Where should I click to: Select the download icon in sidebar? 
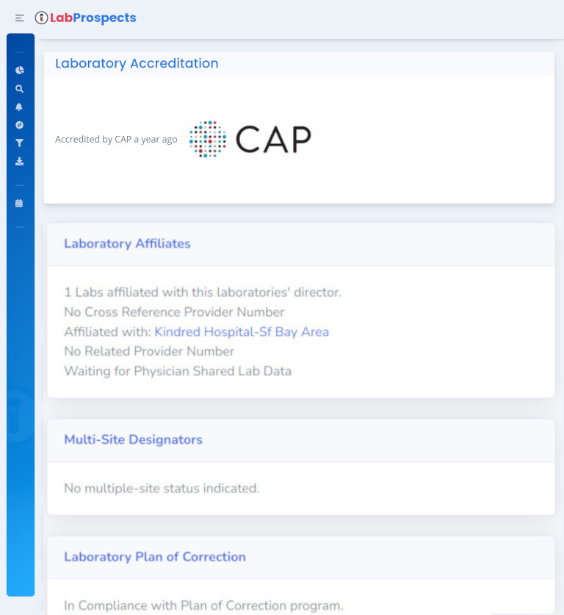coord(19,161)
